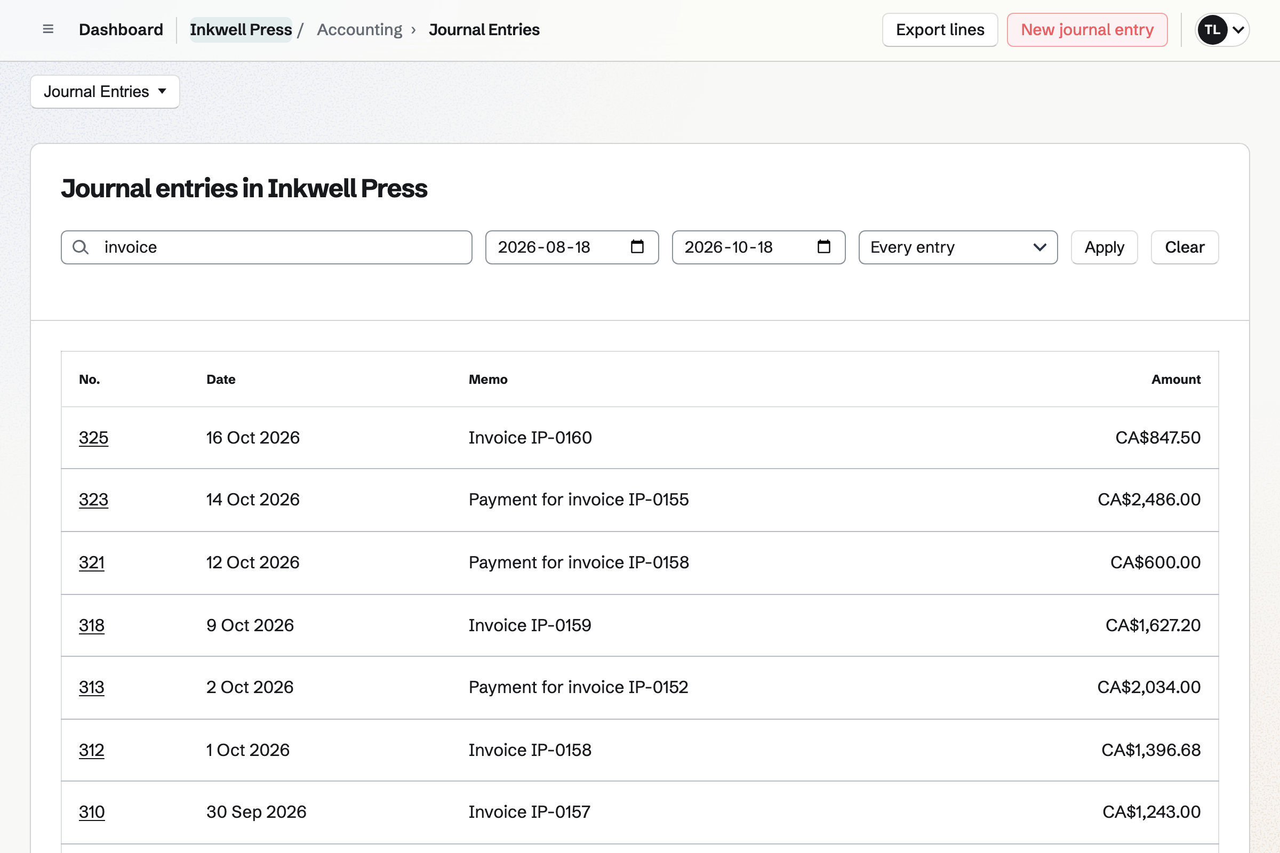
Task: Click date 1 Oct 2026
Action: click(248, 751)
